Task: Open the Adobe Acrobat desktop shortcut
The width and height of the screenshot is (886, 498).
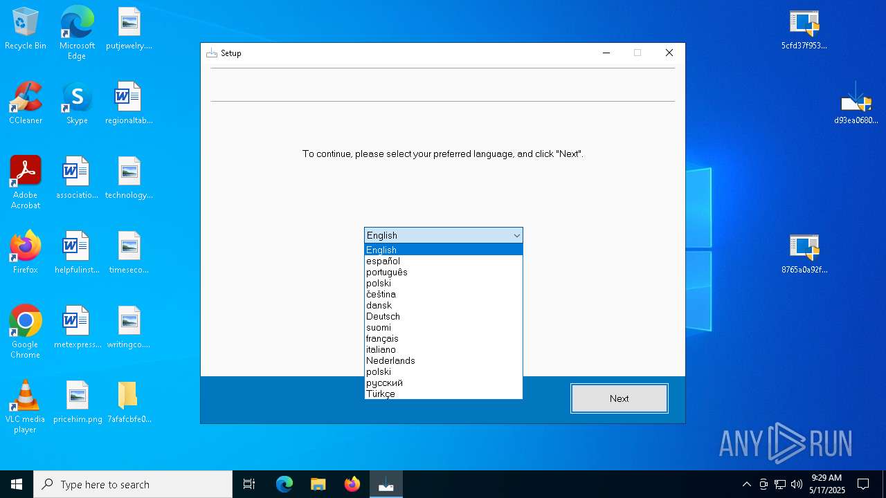Action: (26, 182)
